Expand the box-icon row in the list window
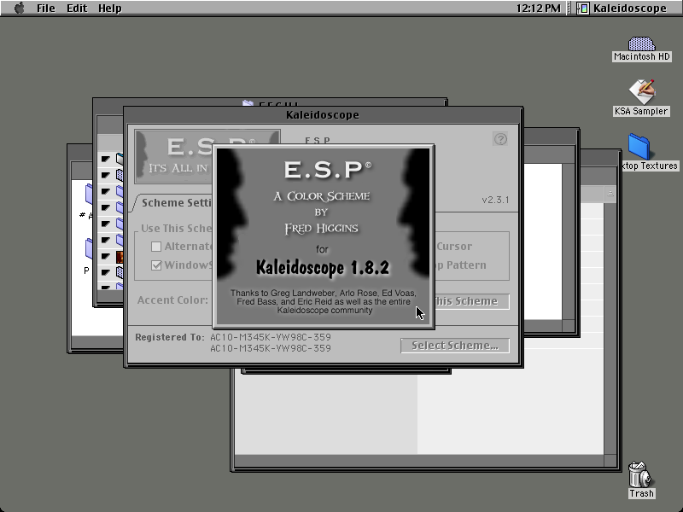The image size is (683, 512). tap(106, 159)
